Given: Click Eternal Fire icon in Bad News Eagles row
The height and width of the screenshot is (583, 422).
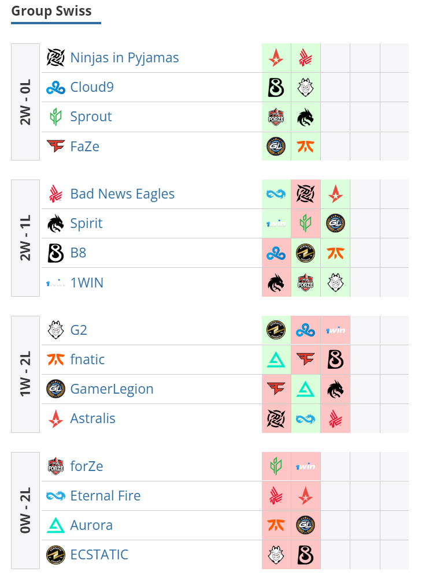Looking at the screenshot, I should (x=276, y=194).
